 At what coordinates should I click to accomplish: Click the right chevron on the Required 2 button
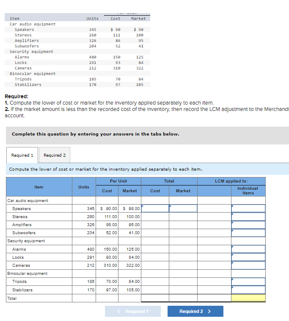209,311
